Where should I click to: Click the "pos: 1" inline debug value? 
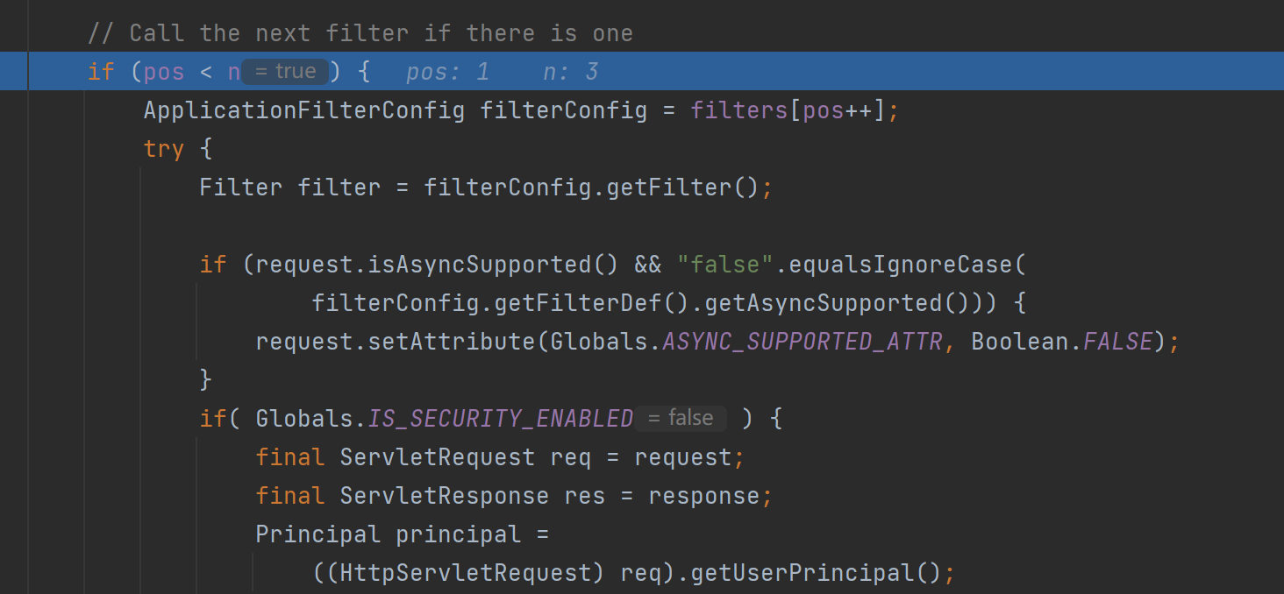tap(447, 72)
